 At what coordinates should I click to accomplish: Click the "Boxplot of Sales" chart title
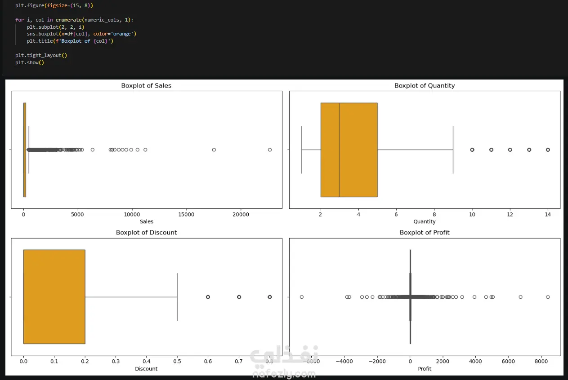coord(146,85)
